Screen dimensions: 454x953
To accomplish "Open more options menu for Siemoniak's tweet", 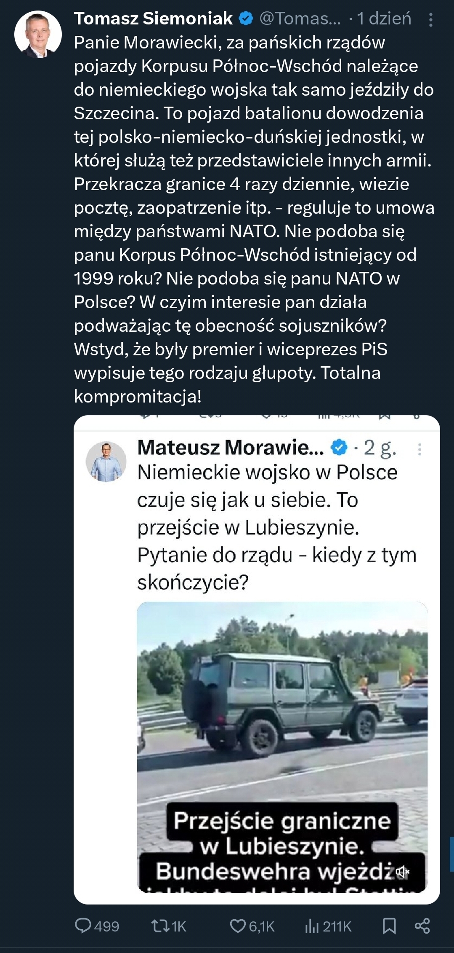I will (x=430, y=20).
